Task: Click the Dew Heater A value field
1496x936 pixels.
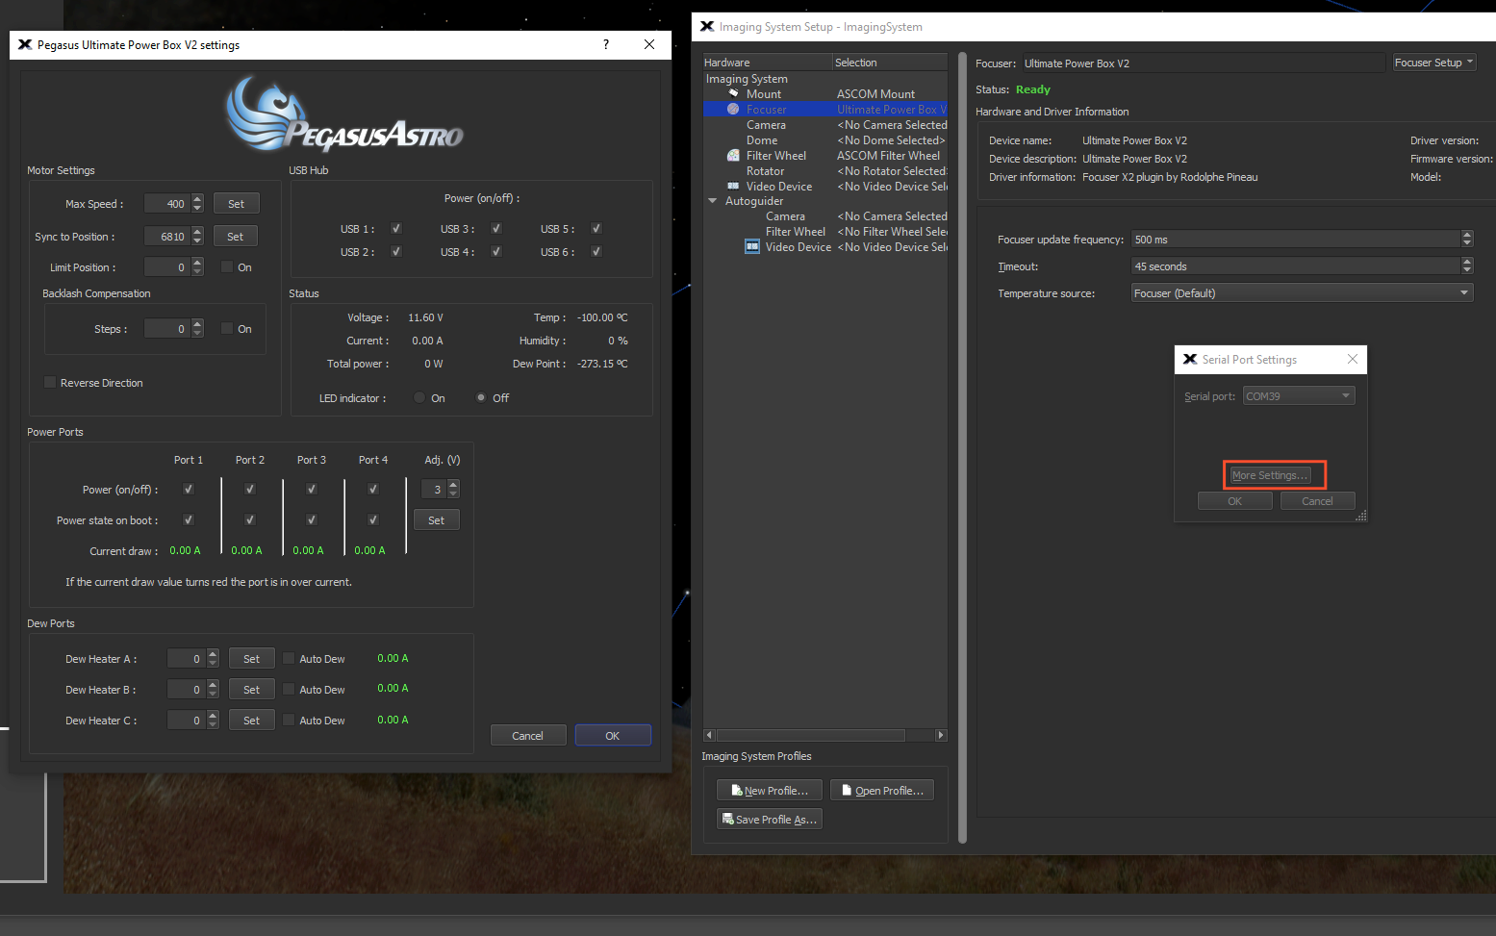Action: [187, 658]
